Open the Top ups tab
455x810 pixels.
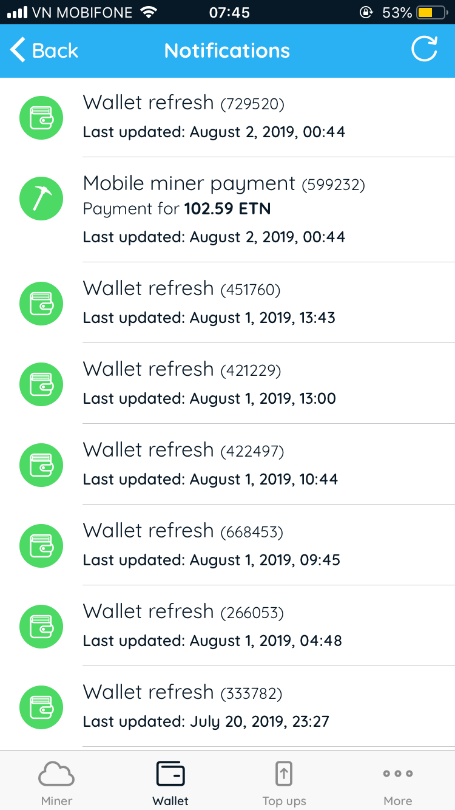(x=284, y=782)
